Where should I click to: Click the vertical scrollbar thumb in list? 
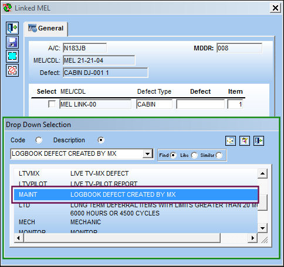point(262,203)
